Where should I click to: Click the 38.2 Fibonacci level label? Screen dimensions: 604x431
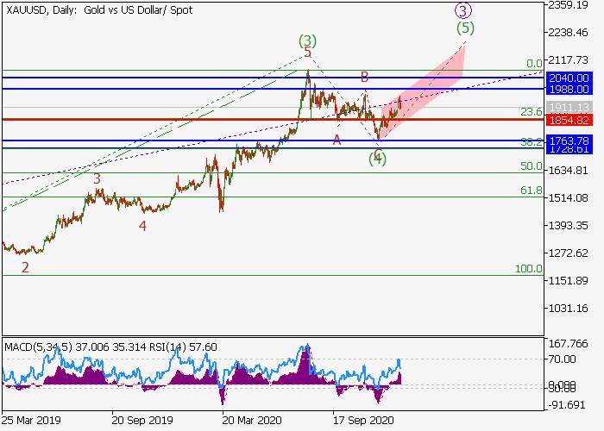coord(532,142)
